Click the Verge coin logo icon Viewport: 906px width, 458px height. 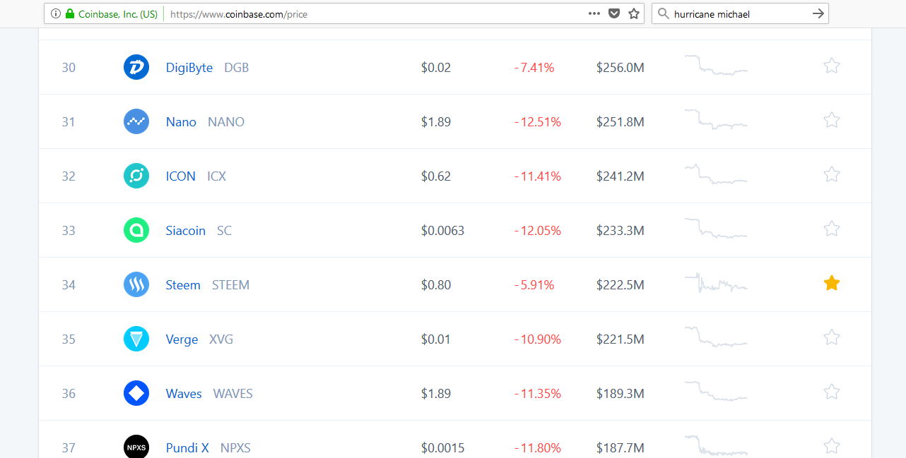coord(136,339)
